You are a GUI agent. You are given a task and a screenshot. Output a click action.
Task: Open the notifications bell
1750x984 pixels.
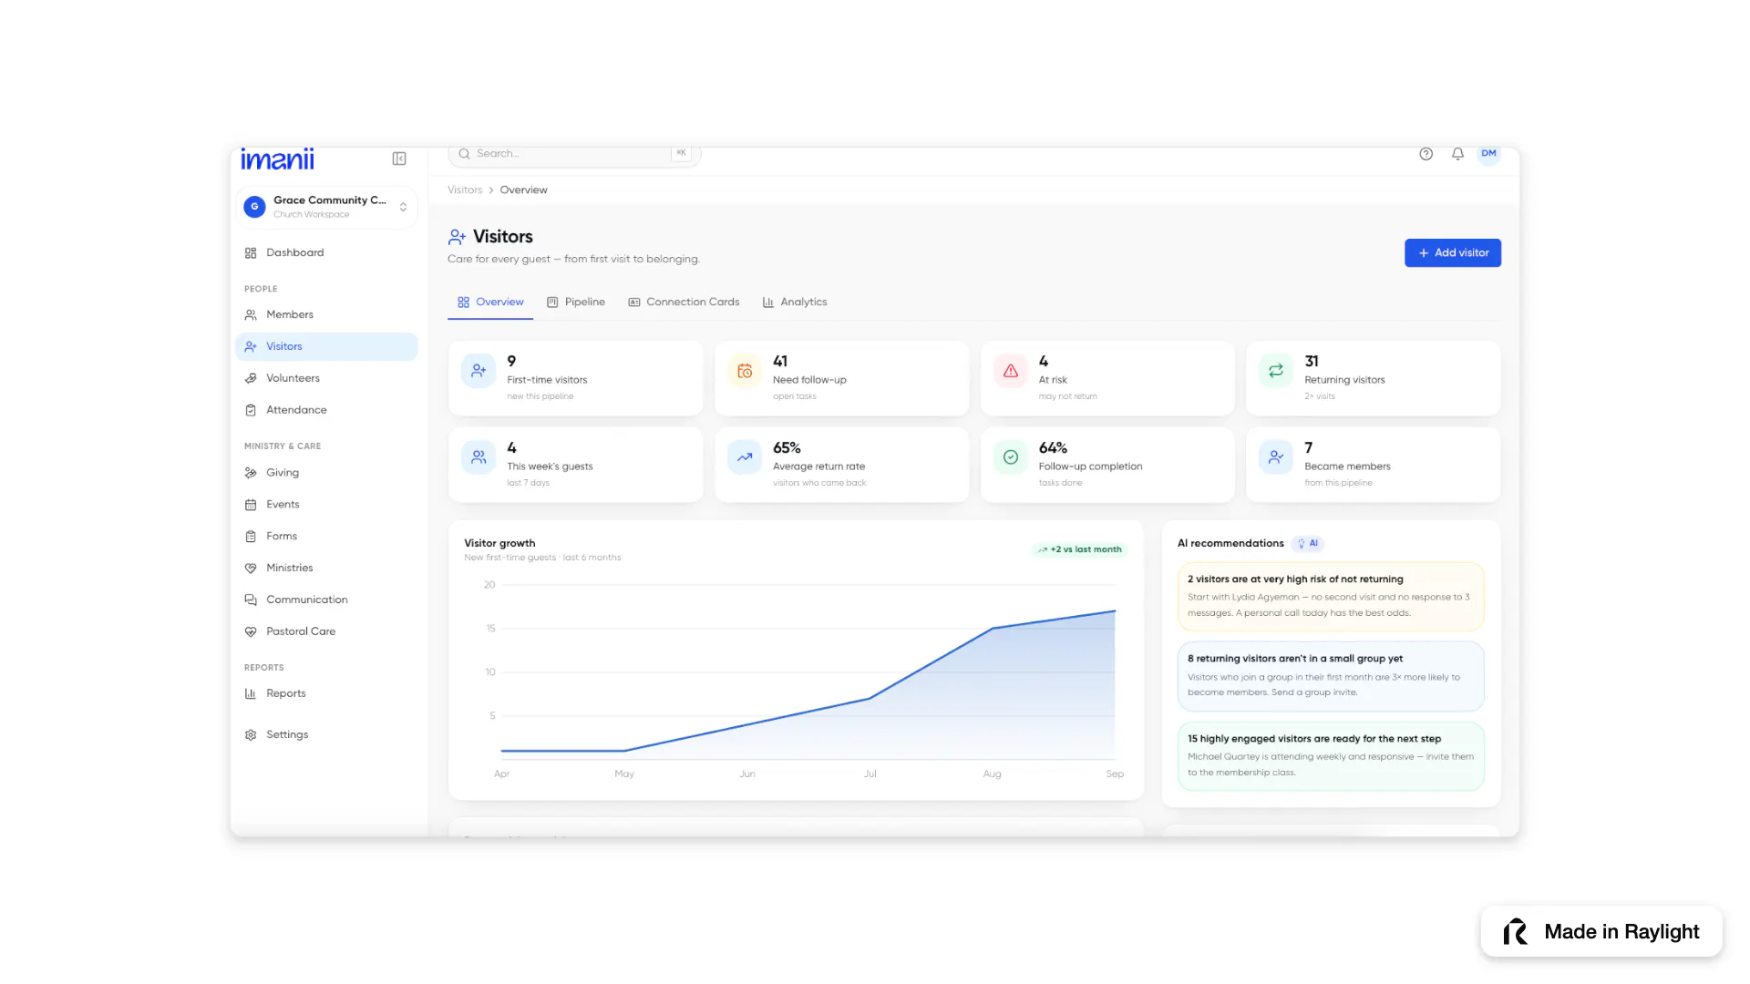[x=1457, y=154]
